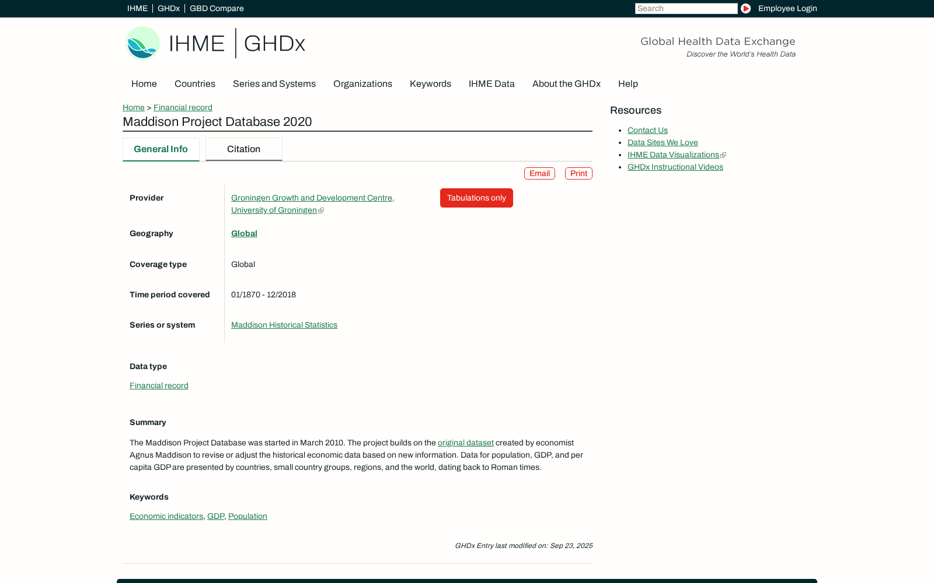Open the original dataset link
Screen dimensions: 934x583
[466, 442]
